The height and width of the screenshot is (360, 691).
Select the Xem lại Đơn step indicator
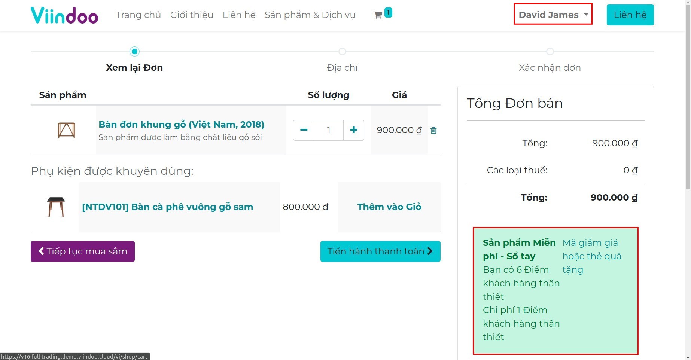(134, 51)
